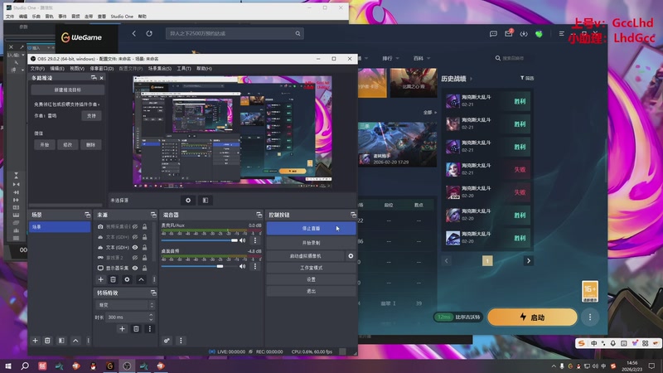
Task: Add a transition in 转场特效 panel
Action: pos(122,328)
